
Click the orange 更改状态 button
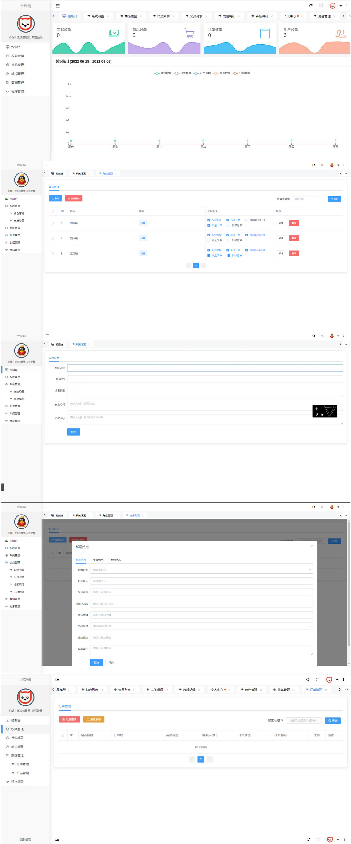94,719
